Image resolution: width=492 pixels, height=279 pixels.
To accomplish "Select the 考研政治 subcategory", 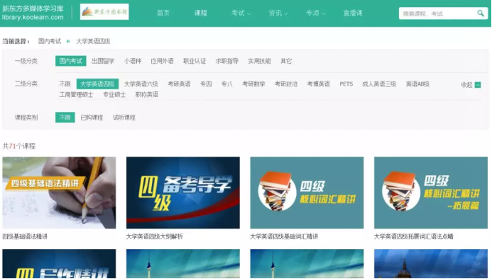I will (x=286, y=84).
